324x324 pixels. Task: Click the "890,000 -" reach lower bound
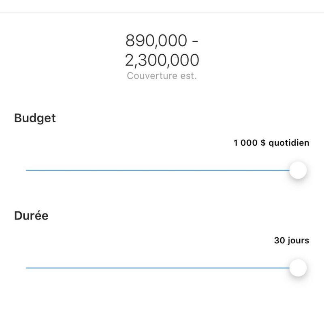(162, 41)
